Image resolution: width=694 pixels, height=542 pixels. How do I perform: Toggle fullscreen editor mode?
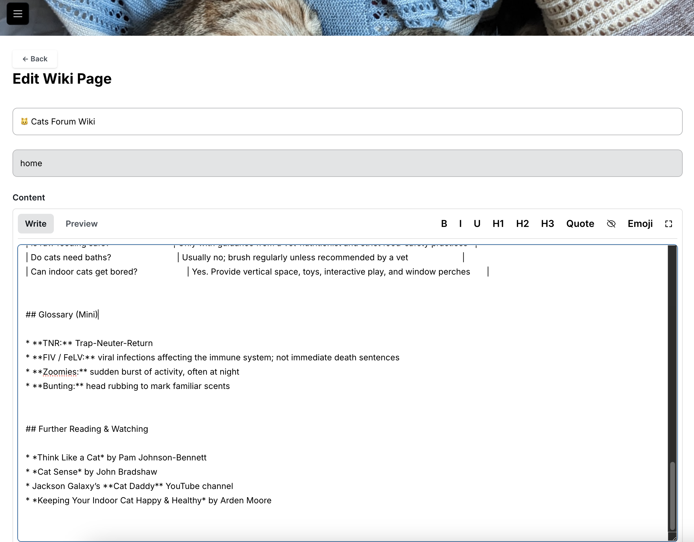[x=669, y=224]
